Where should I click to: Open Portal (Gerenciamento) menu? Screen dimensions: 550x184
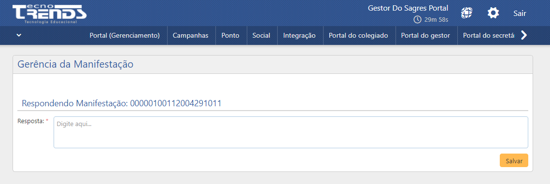[125, 35]
